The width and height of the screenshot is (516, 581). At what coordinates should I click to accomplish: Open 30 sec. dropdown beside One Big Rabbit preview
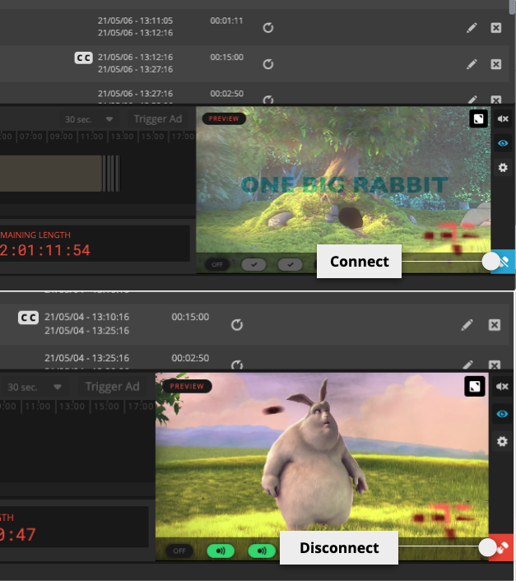click(90, 119)
